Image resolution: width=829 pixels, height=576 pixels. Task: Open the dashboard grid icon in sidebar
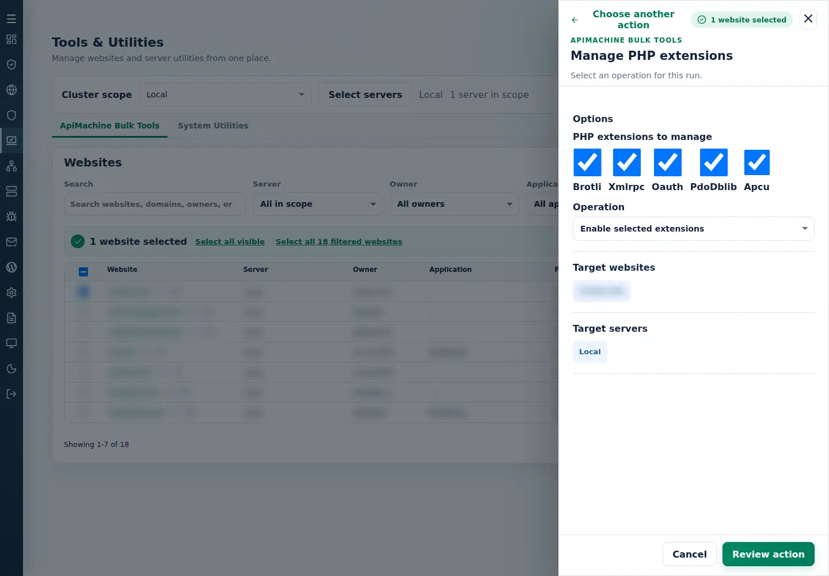12,39
